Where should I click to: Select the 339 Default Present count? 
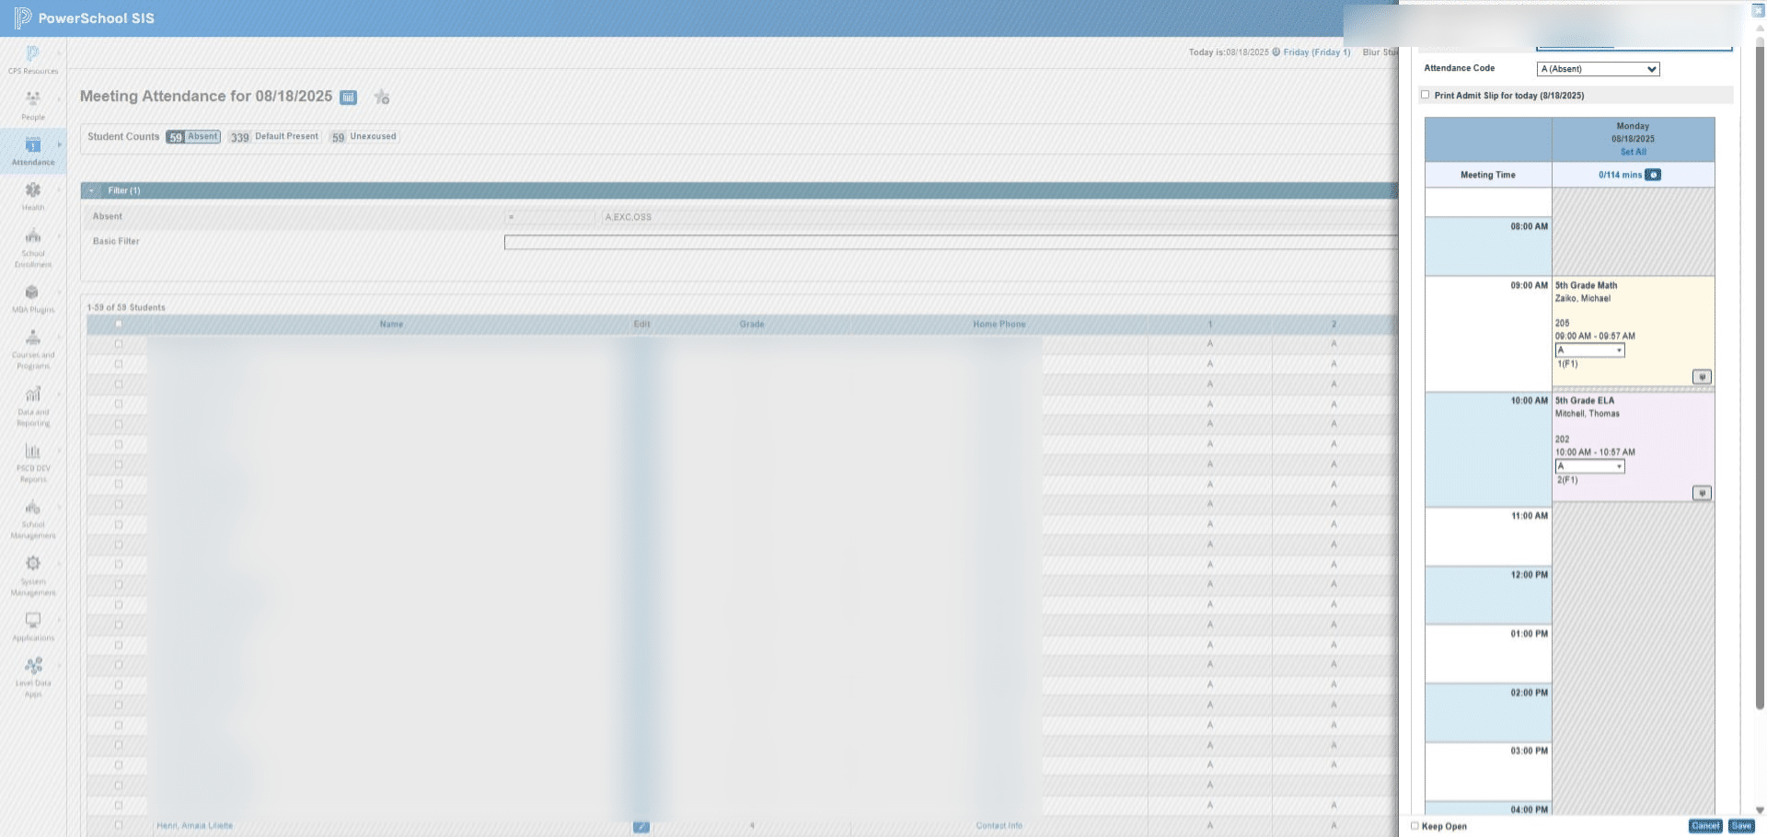pyautogui.click(x=274, y=137)
